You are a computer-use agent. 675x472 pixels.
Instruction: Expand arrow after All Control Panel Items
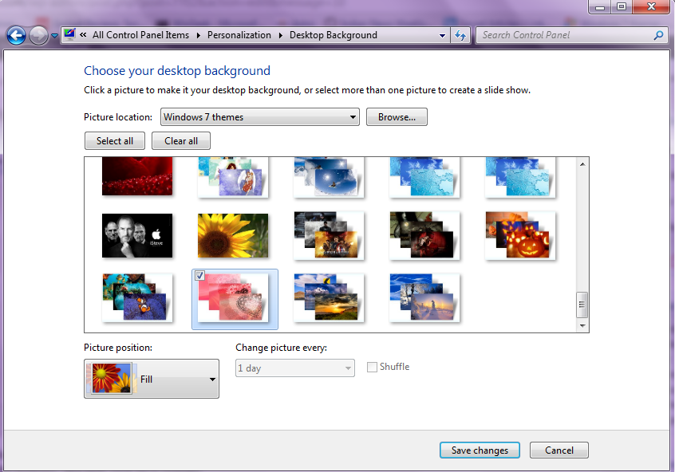(x=199, y=36)
